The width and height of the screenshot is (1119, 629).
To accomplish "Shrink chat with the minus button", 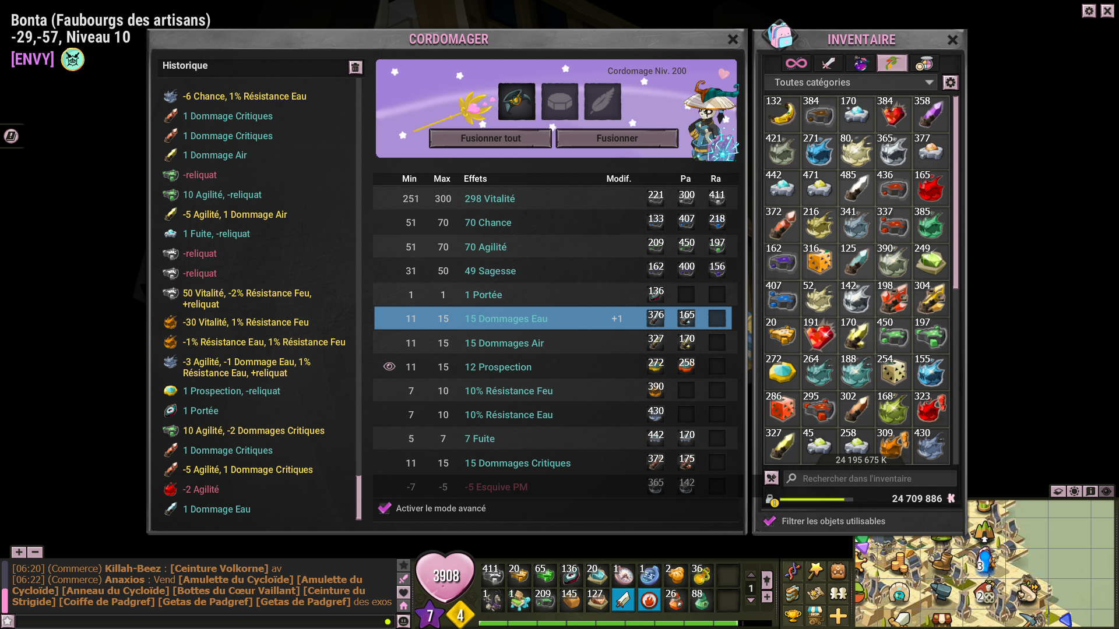I will coord(35,552).
